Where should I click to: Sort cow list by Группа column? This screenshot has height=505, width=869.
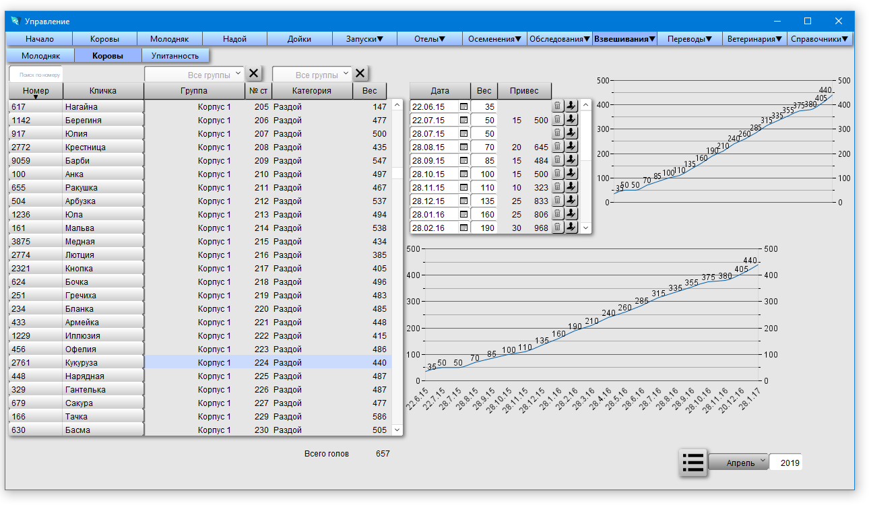[194, 91]
